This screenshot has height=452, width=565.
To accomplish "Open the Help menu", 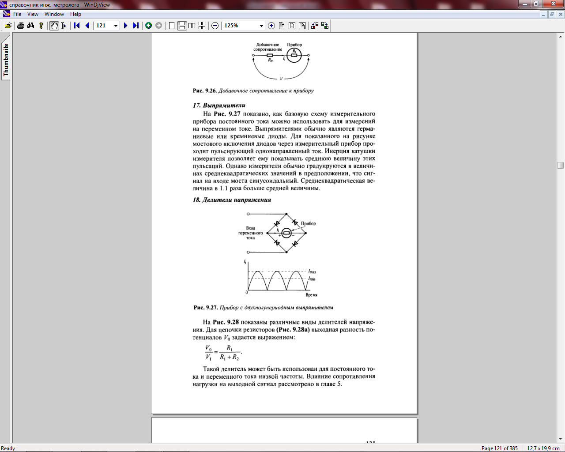I will point(75,14).
